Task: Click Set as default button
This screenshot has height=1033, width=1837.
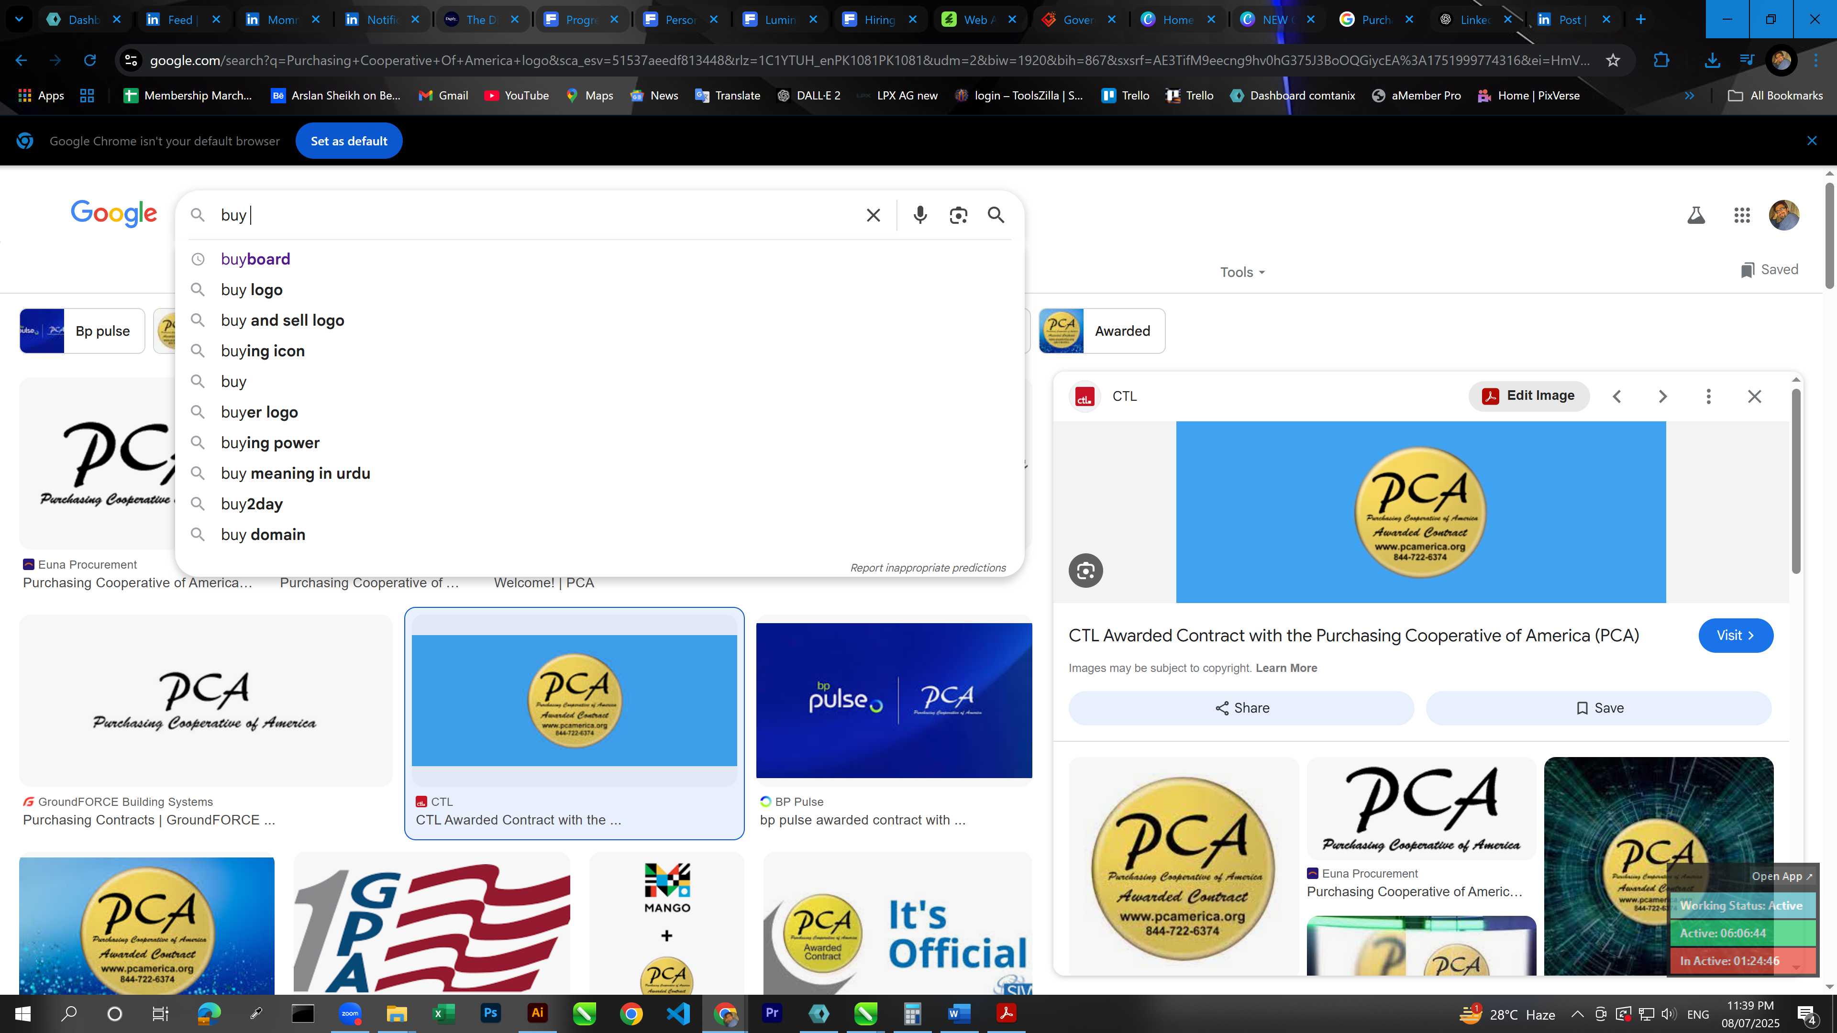Action: coord(349,141)
